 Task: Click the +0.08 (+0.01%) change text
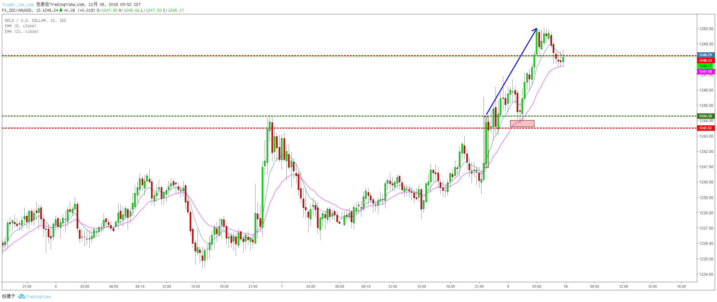pyautogui.click(x=80, y=10)
